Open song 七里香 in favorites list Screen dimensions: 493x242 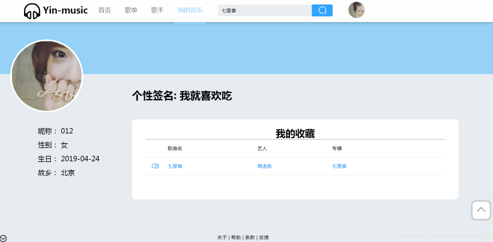click(175, 166)
